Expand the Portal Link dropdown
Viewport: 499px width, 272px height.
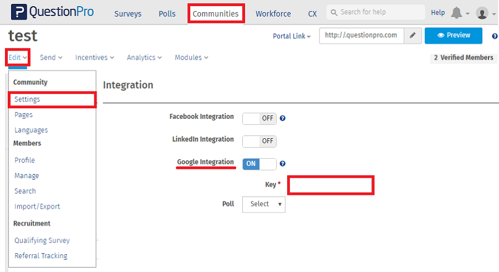292,36
